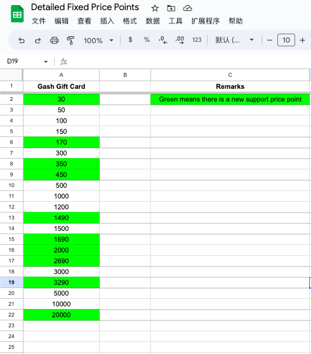
Task: Open the 100% zoom dropdown
Action: [x=98, y=41]
